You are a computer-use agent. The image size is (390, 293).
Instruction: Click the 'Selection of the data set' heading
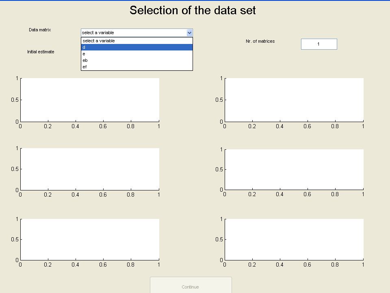193,10
